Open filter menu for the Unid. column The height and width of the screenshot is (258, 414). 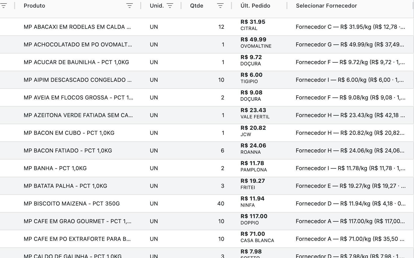(x=170, y=6)
